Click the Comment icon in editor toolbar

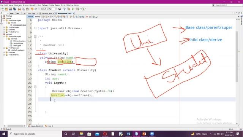point(93,17)
